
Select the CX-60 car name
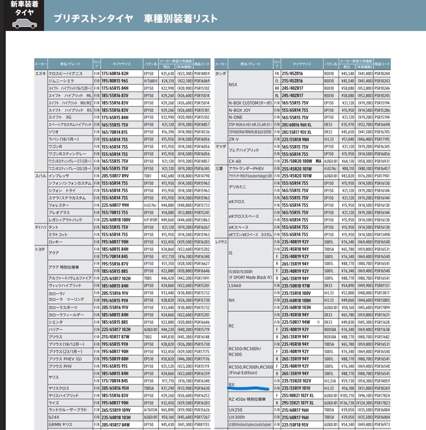pos(235,161)
